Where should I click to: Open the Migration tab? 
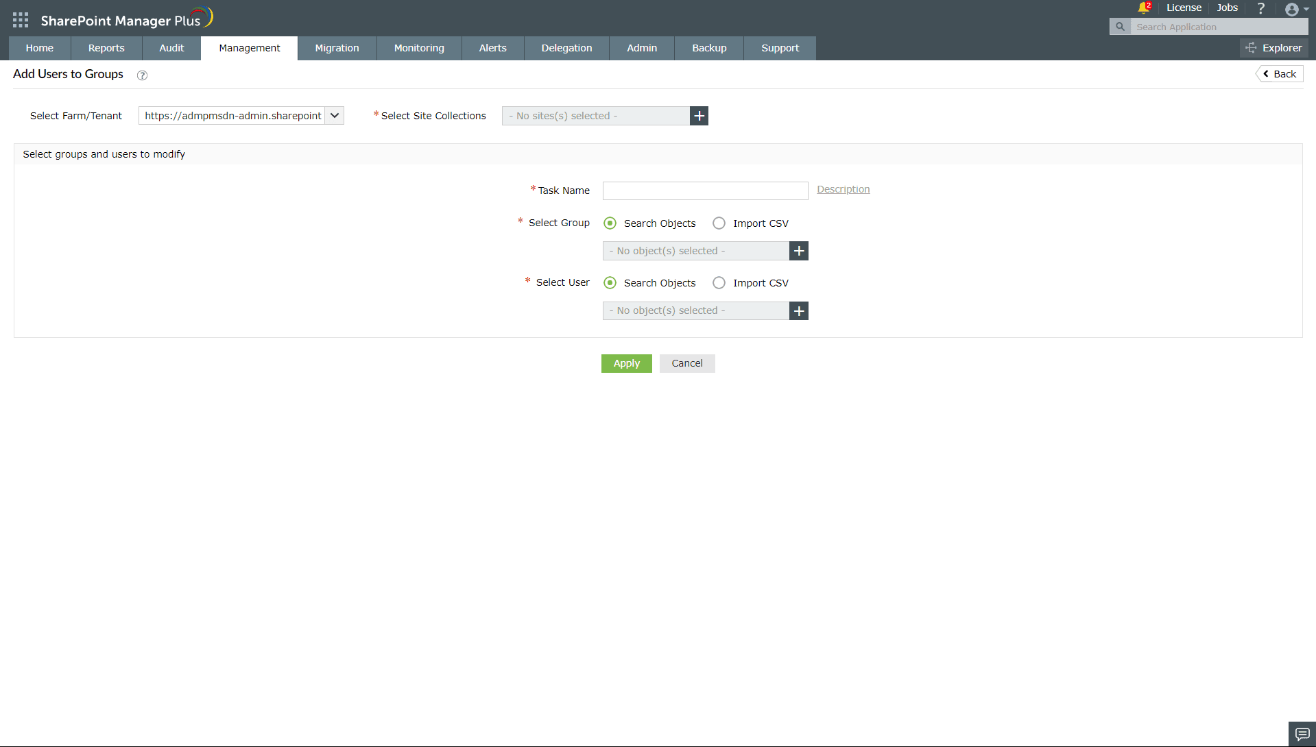[x=337, y=48]
